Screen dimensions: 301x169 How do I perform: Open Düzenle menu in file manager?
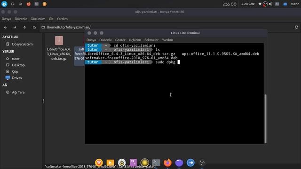[x=21, y=19]
